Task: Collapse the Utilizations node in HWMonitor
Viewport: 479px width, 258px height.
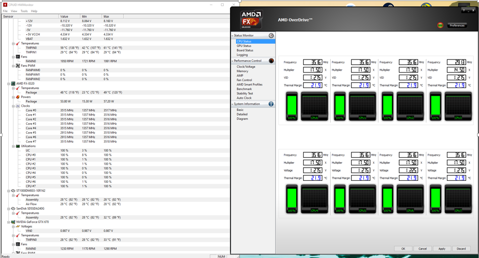Action: (x=13, y=146)
